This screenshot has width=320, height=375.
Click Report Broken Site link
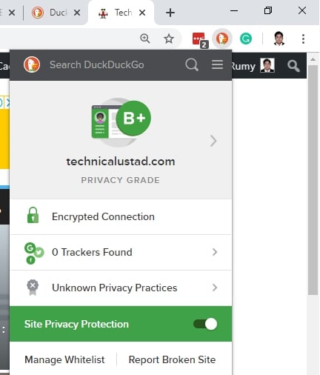click(172, 359)
